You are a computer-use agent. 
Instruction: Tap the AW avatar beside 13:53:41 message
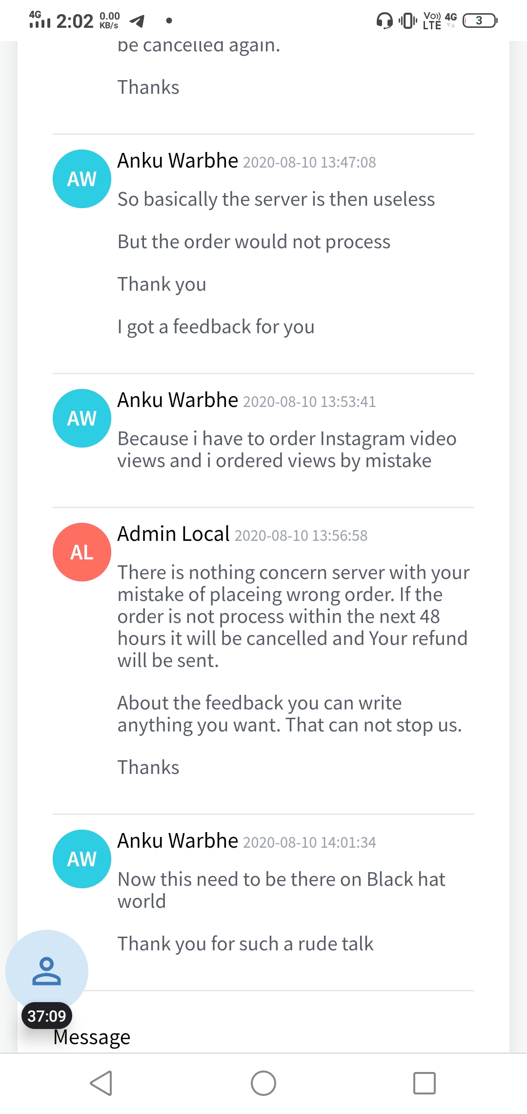(82, 418)
